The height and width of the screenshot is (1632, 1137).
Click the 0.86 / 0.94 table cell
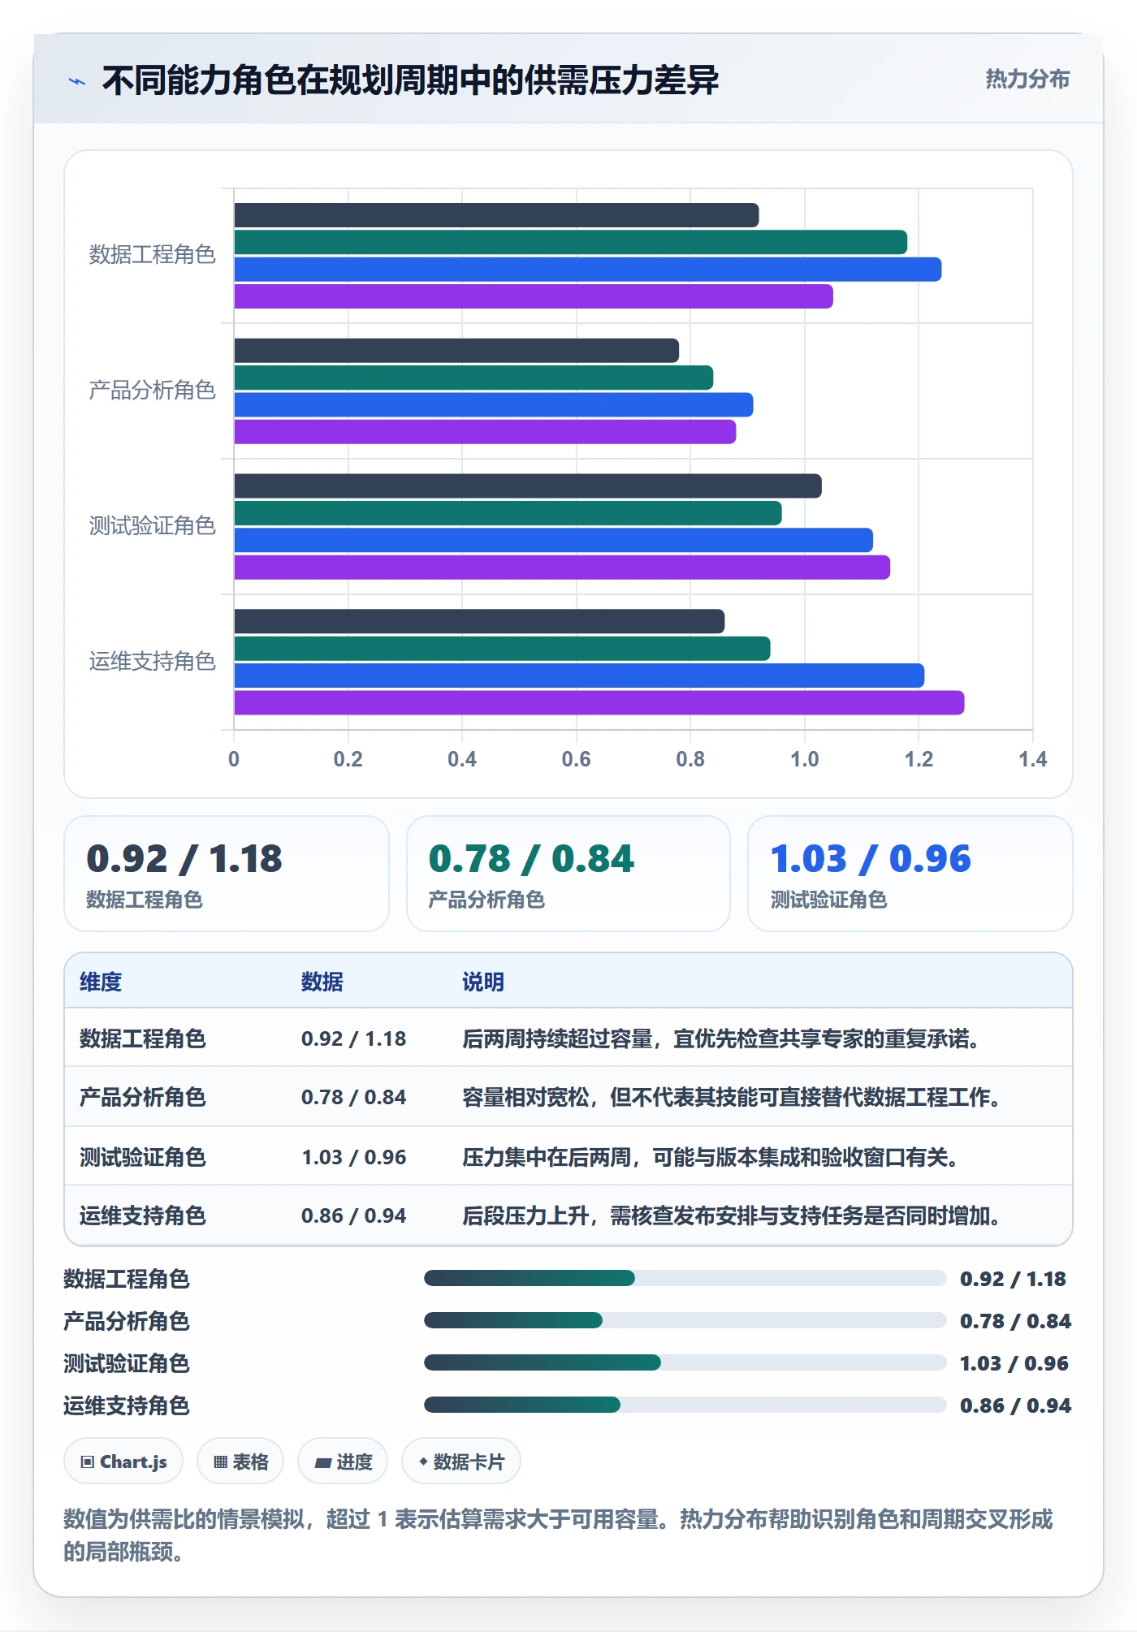[x=354, y=1215]
